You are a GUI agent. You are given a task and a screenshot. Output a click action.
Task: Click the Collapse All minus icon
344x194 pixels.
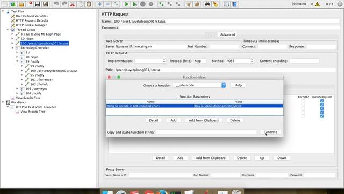click(107, 4)
